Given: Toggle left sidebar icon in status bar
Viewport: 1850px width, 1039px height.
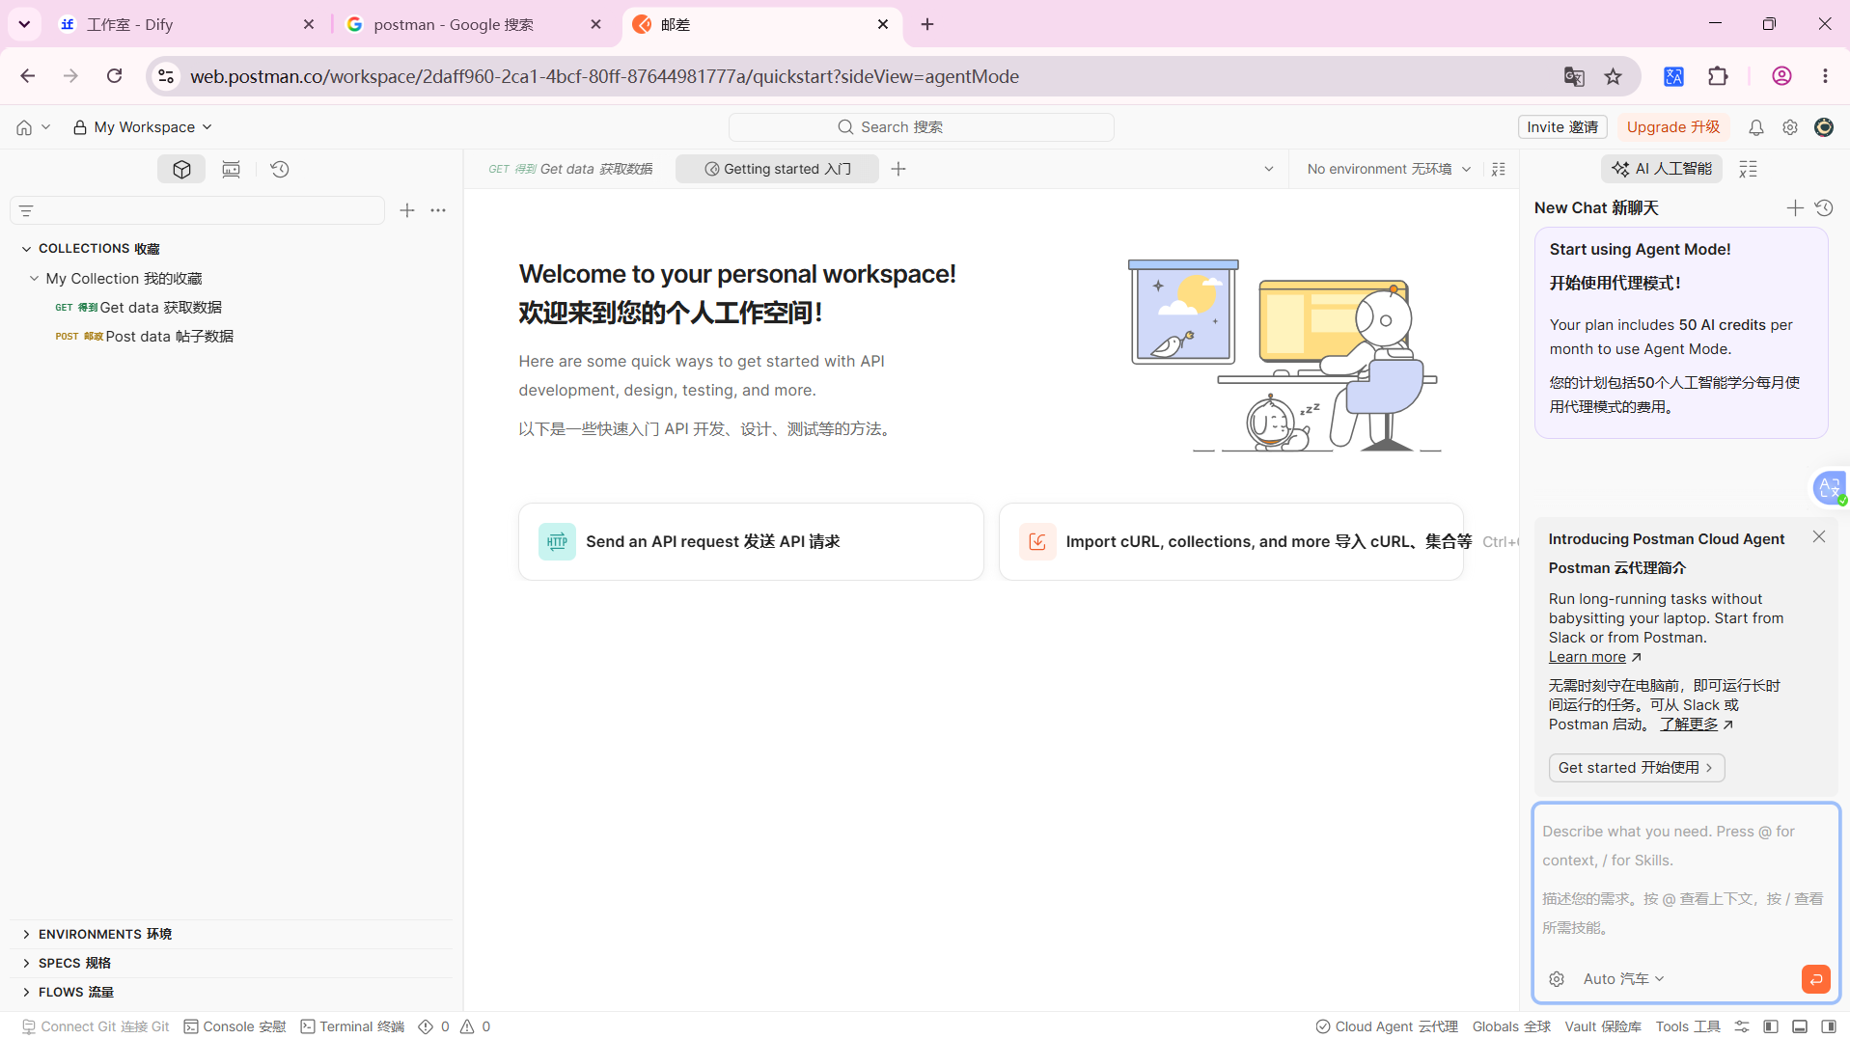Looking at the screenshot, I should (1771, 1026).
